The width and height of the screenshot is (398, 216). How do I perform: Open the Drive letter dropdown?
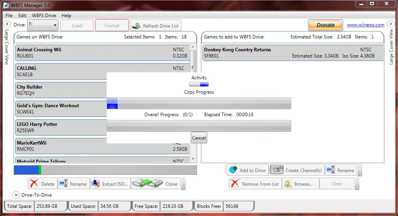click(x=43, y=25)
